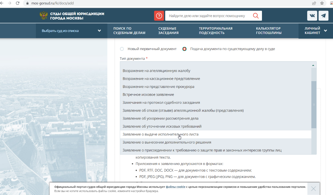Choose 'Заявление о вынесении дополнительного решения' option
333x195 pixels.
(216, 142)
